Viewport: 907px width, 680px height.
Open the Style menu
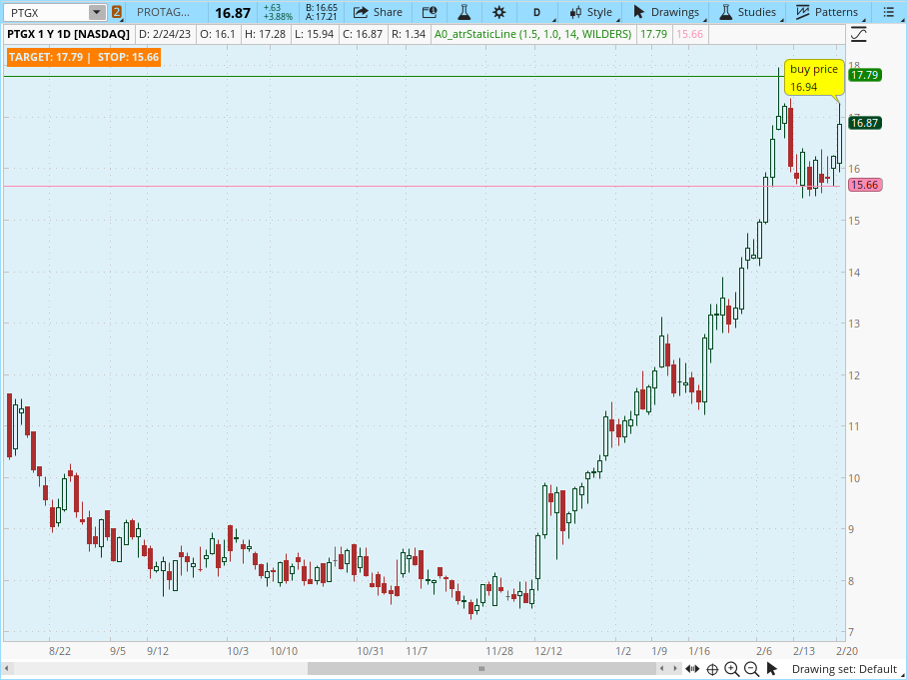pos(590,12)
